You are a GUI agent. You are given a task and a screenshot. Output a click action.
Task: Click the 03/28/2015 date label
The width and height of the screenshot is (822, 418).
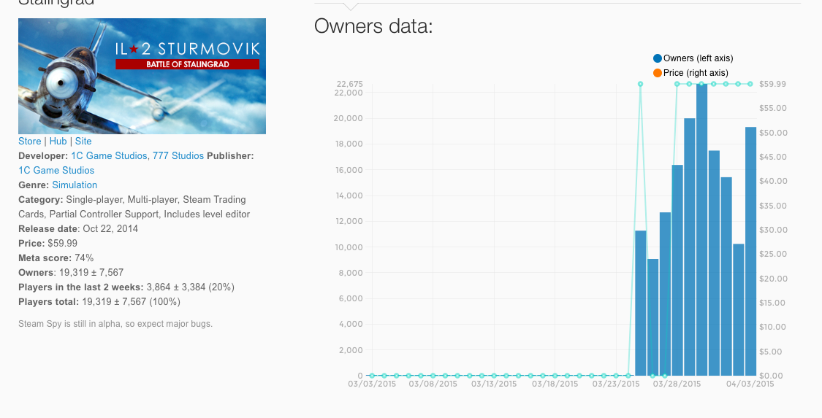click(x=677, y=384)
